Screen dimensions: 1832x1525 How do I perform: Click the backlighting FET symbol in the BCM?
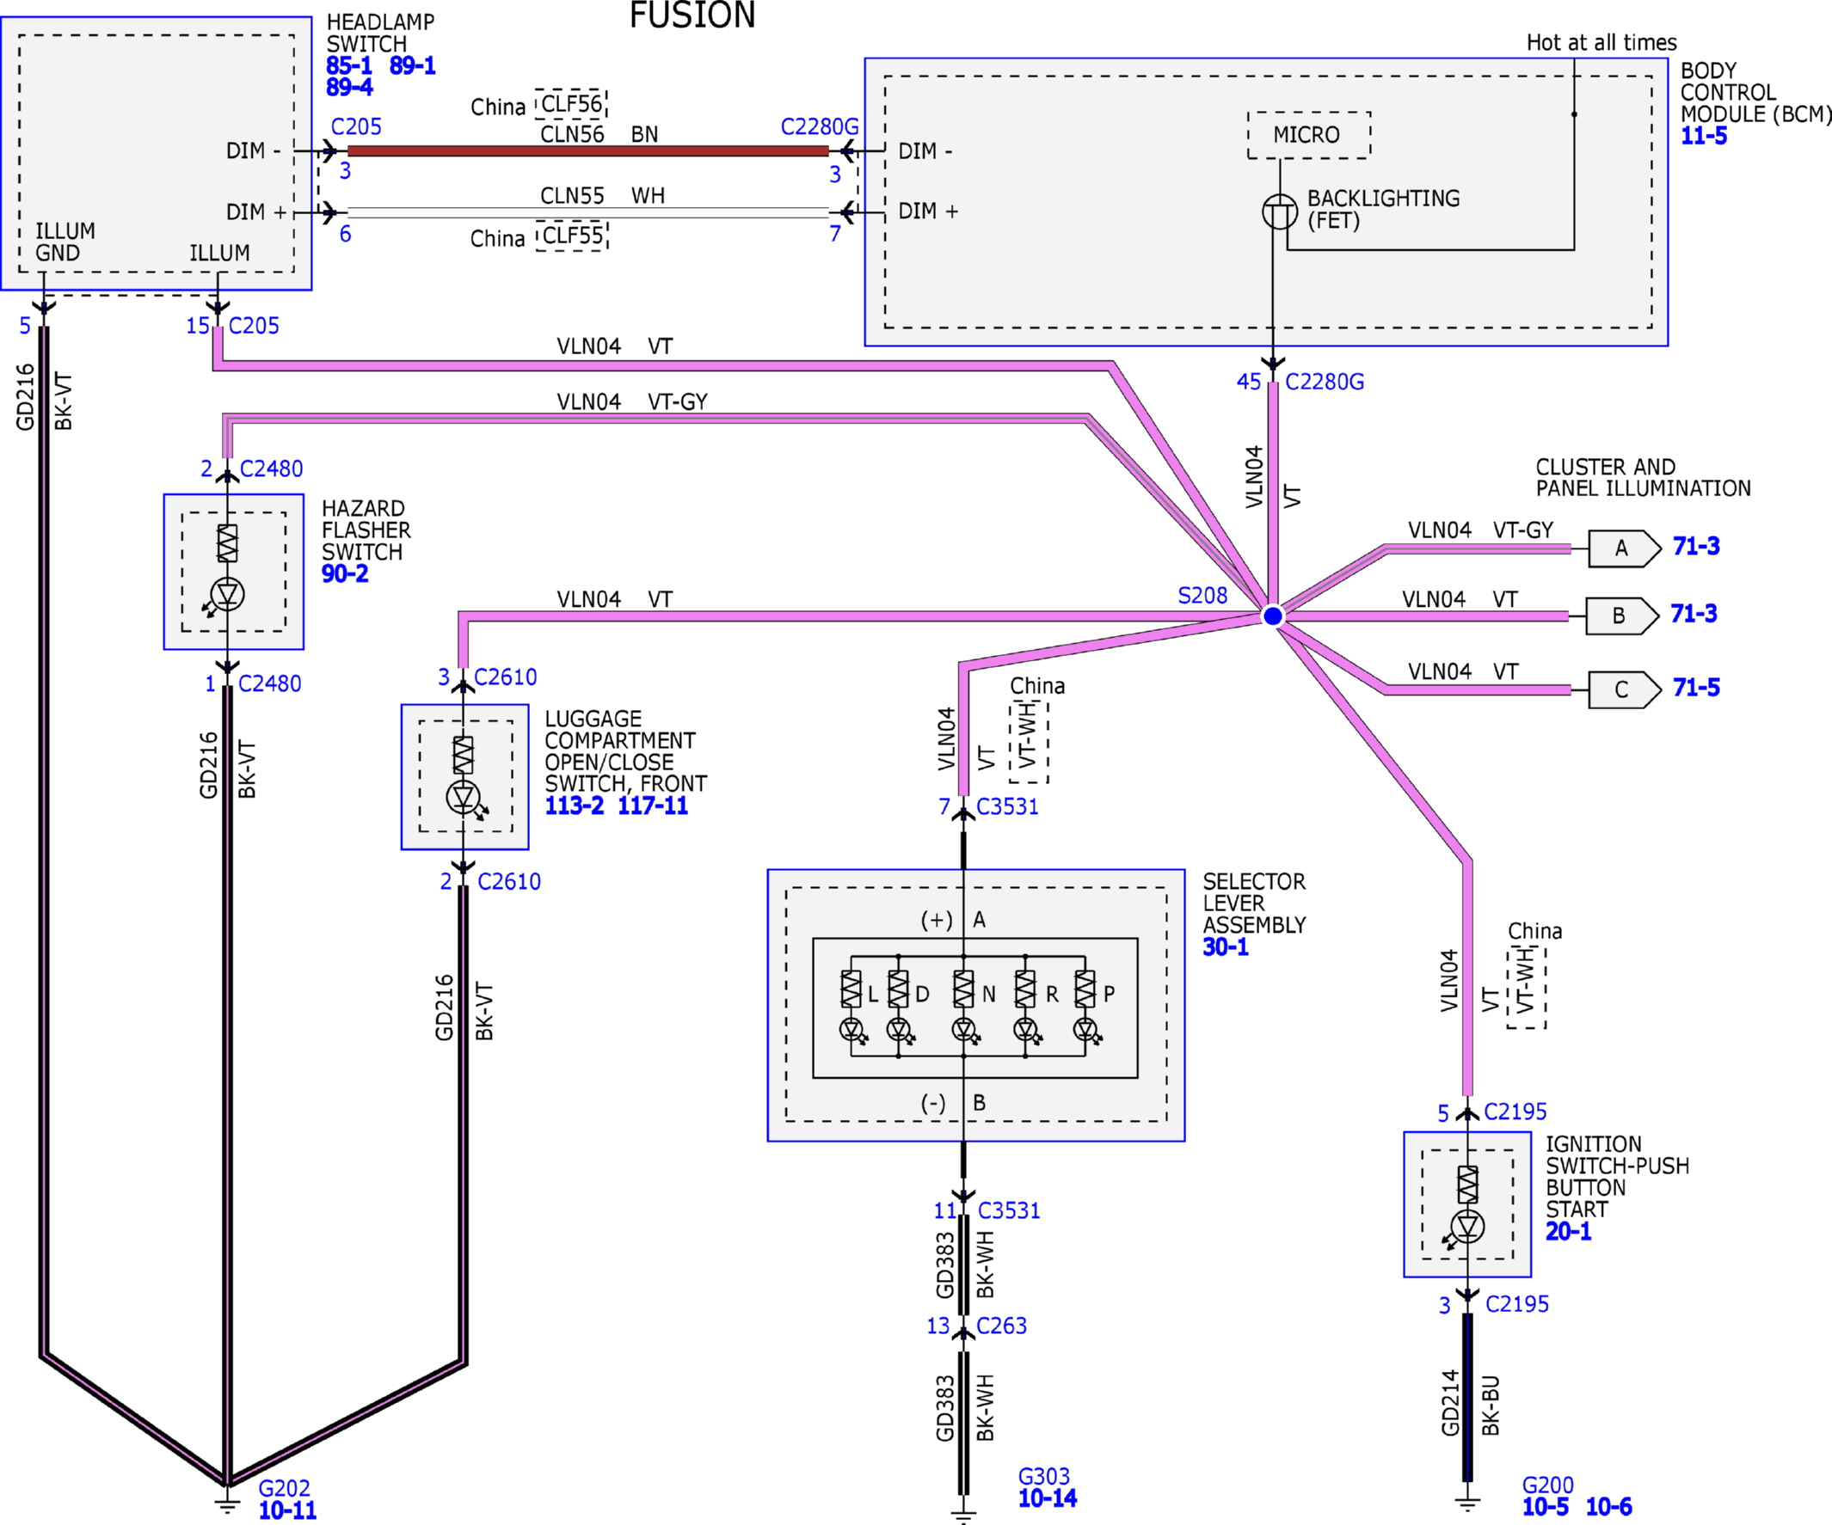coord(1280,211)
